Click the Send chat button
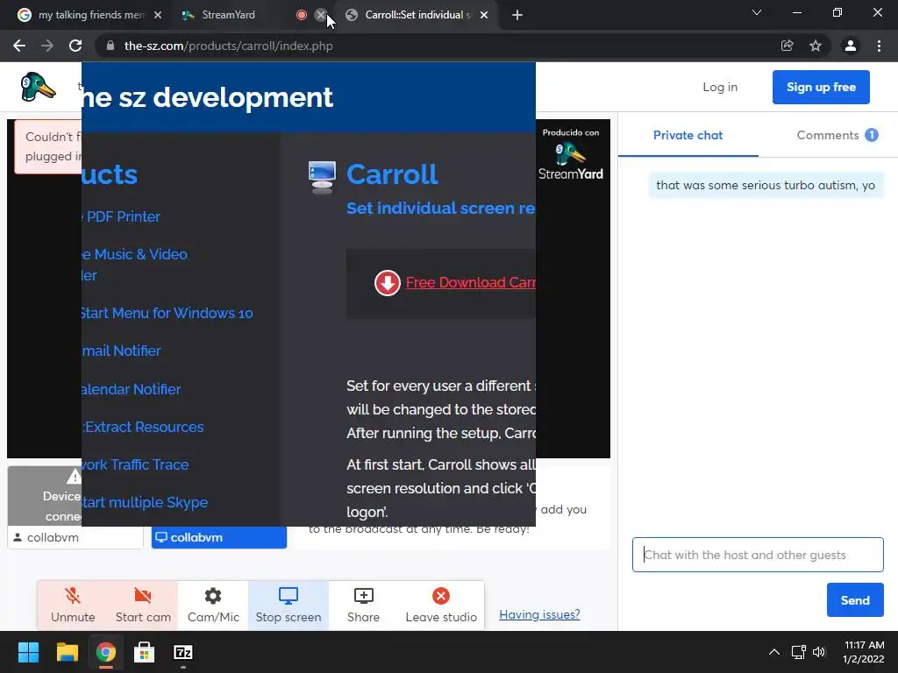This screenshot has width=898, height=673. (855, 599)
